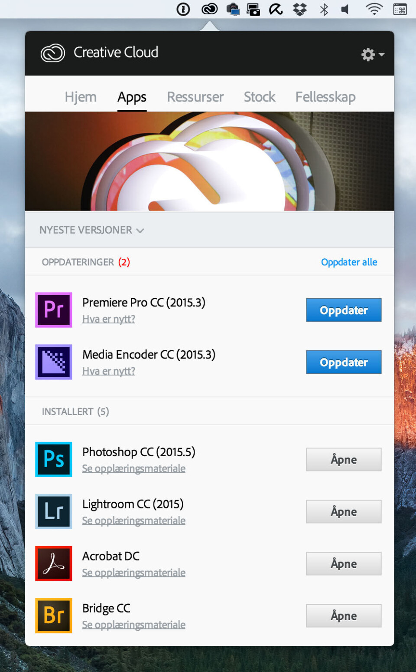Open the Premiere Pro app icon

(54, 310)
